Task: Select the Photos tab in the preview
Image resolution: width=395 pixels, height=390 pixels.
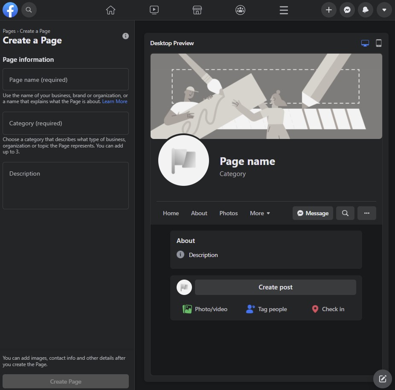Action: coord(229,213)
